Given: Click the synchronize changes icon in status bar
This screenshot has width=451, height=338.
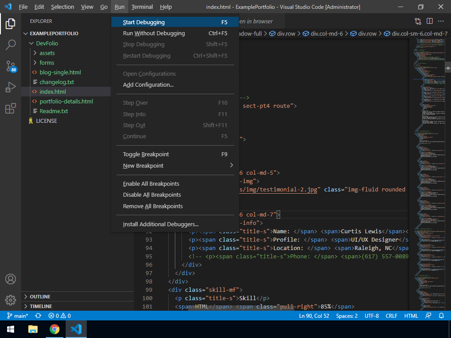Looking at the screenshot, I should coord(38,316).
